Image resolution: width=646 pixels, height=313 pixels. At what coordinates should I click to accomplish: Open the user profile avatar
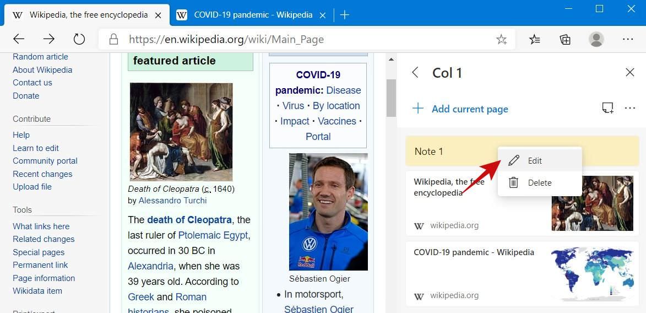[x=596, y=39]
